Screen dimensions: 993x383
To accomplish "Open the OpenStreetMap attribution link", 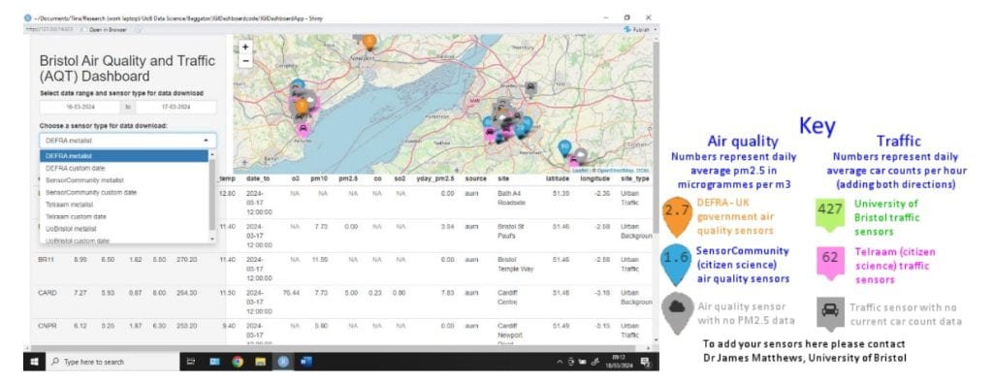I will click(614, 171).
